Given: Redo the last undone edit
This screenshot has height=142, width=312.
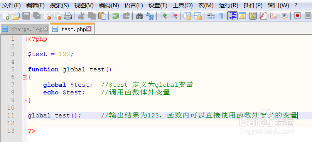Looking at the screenshot, I should pyautogui.click(x=126, y=16).
